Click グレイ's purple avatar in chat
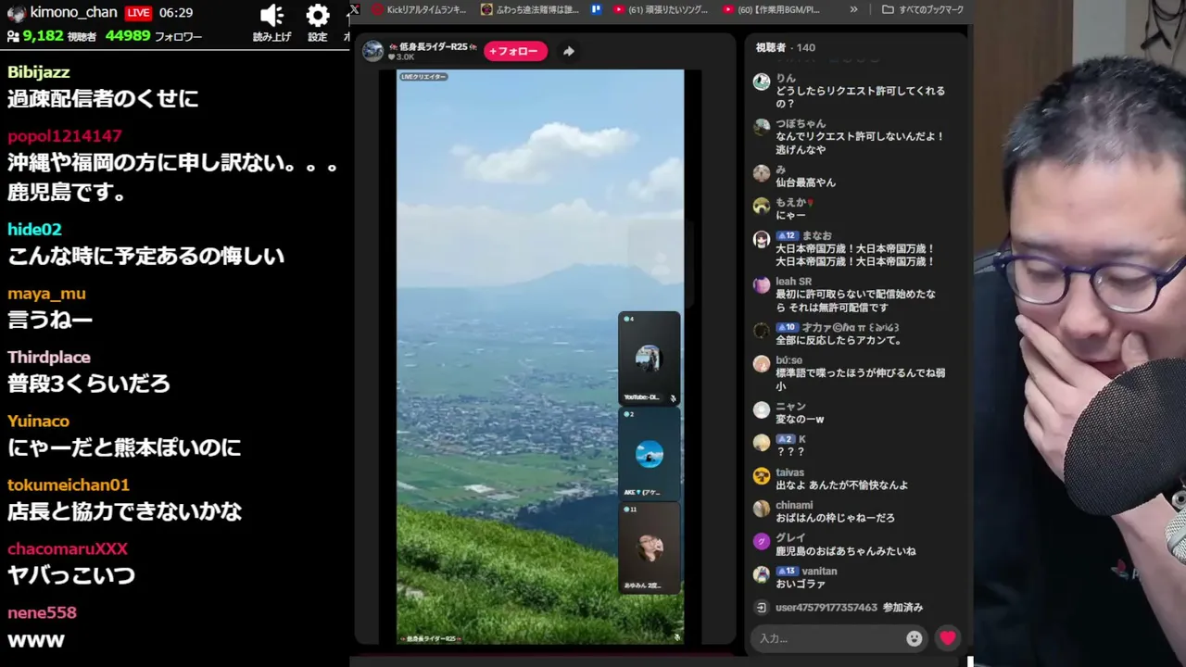1186x667 pixels. [762, 541]
